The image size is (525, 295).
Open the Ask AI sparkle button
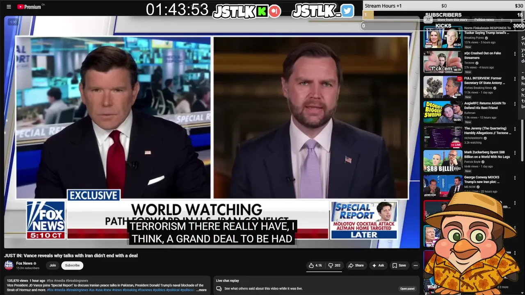click(378, 265)
